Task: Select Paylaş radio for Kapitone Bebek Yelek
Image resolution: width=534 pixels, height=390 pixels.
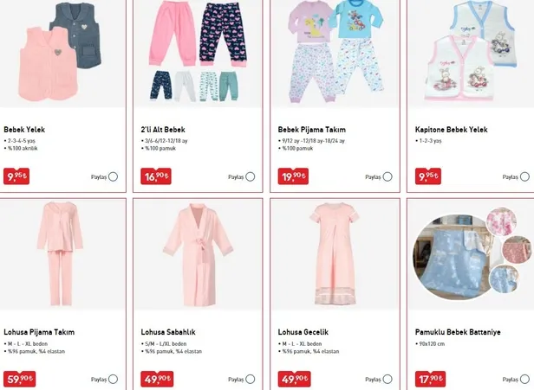Action: 524,176
